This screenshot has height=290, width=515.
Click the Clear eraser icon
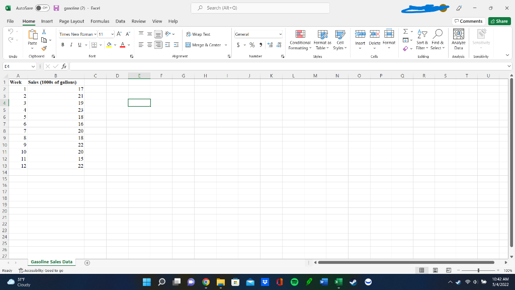tap(406, 49)
